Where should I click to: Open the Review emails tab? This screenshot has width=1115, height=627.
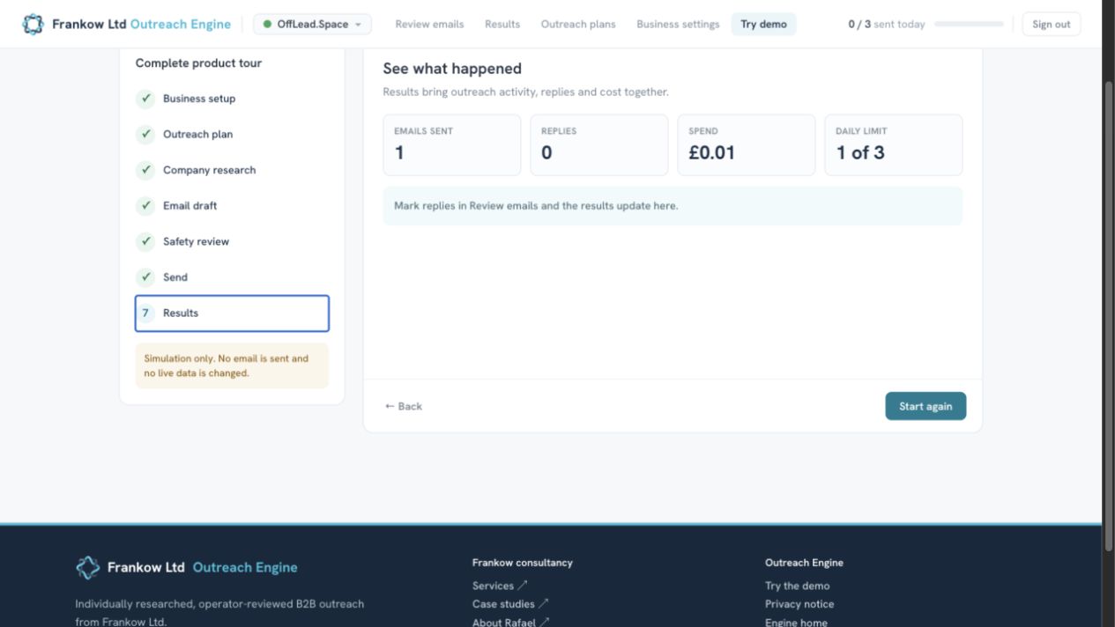point(429,25)
